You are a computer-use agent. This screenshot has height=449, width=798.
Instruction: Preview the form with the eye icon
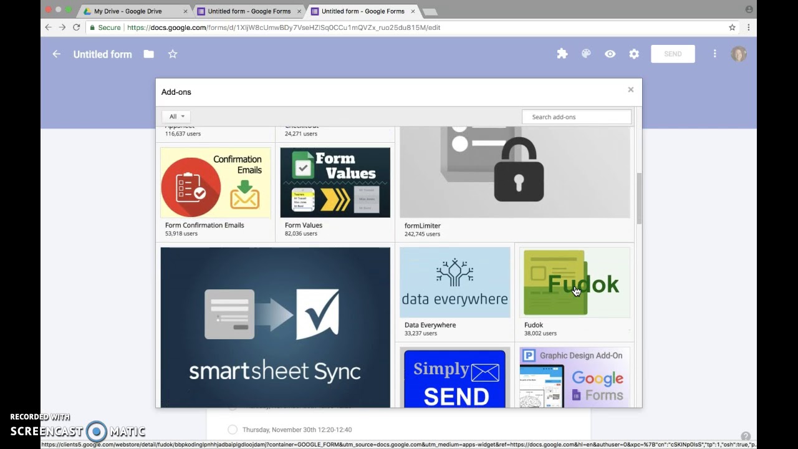click(610, 54)
